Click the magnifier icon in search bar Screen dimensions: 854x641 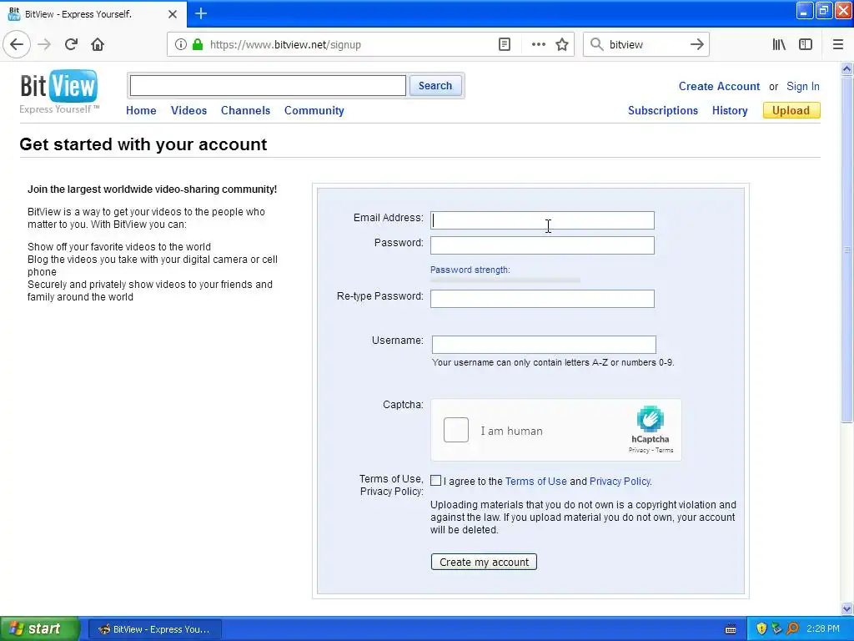coord(597,44)
